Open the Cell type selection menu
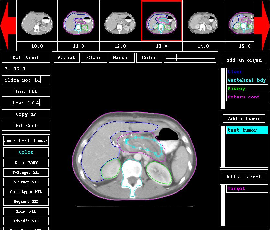270x230 pixels. [x=26, y=192]
